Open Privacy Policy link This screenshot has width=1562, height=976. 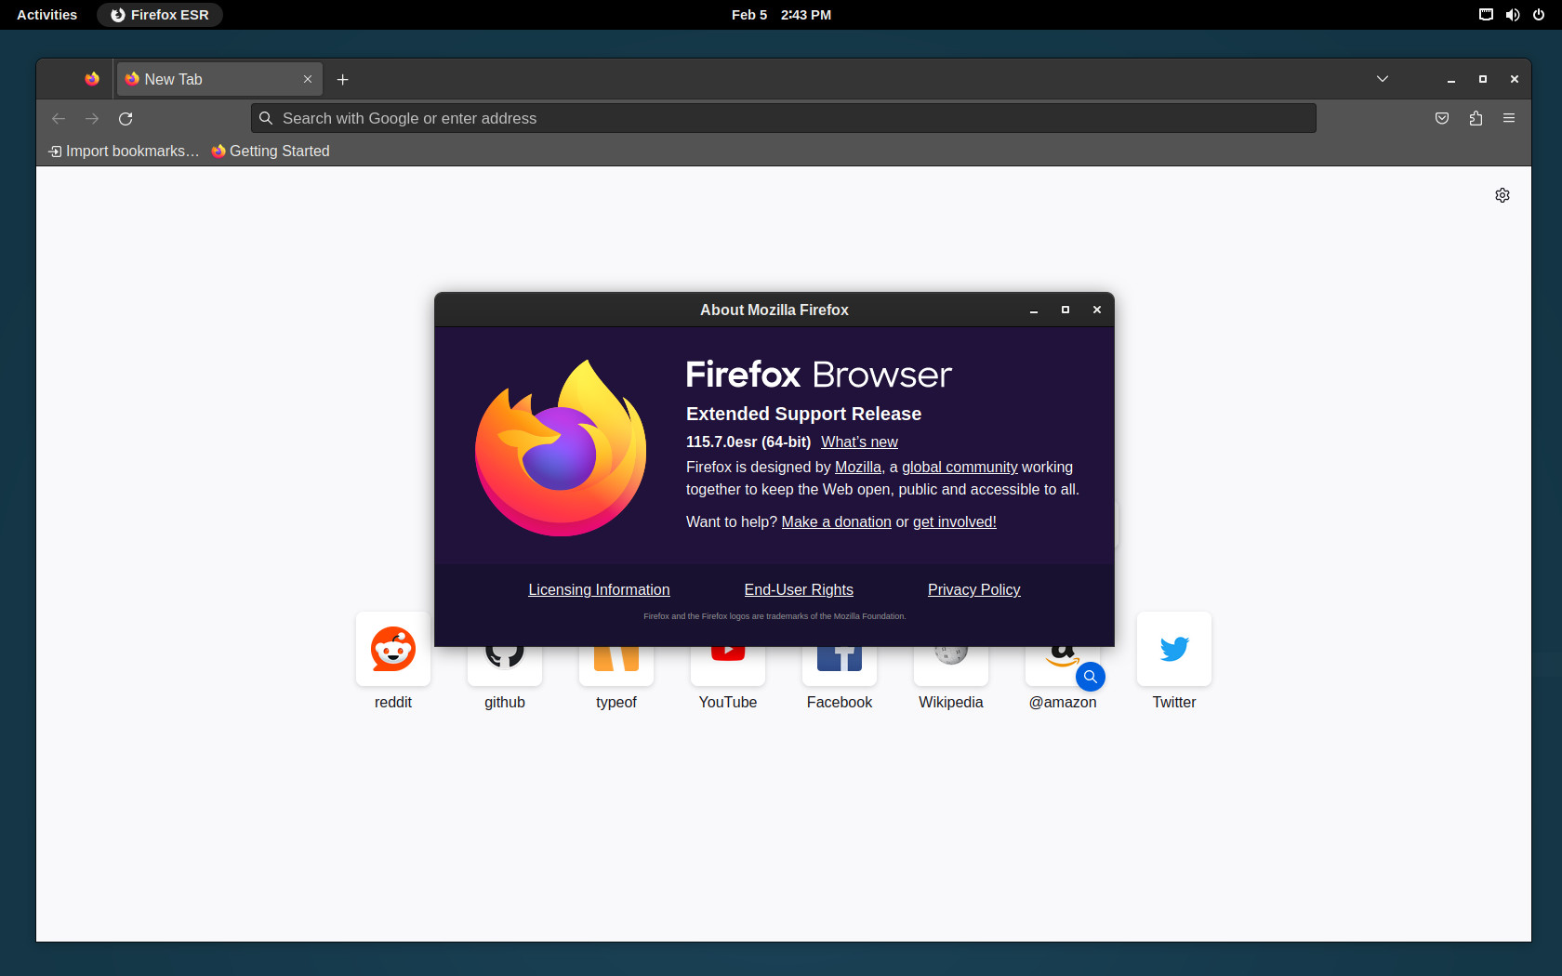[973, 590]
